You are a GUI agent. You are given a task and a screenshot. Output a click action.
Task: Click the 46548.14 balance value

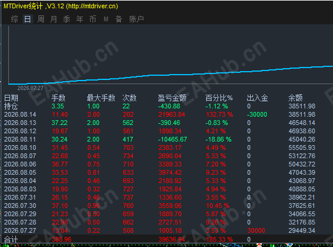[x=302, y=123]
